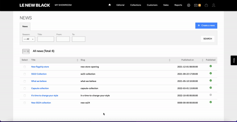
Task: Click slug text capsule-collection
Action: [89, 88]
